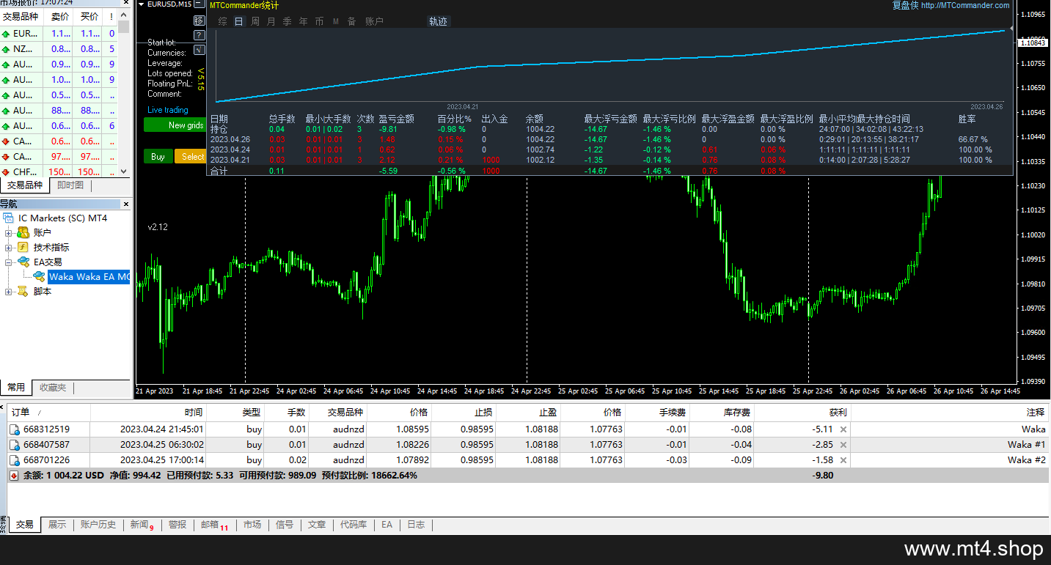Click order icon for ticket 668312519
1051x565 pixels.
click(x=15, y=429)
